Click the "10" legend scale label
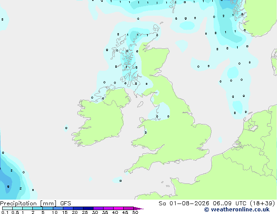 point(55,212)
